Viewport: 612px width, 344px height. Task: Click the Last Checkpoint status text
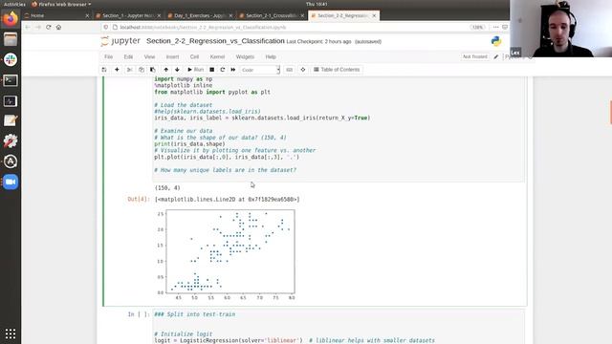[x=318, y=42]
